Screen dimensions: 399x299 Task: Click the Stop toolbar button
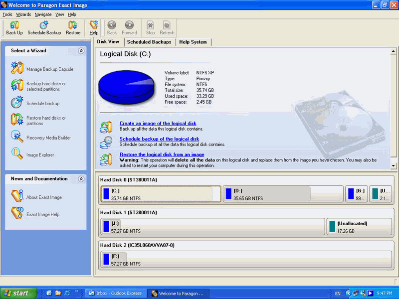tap(151, 28)
